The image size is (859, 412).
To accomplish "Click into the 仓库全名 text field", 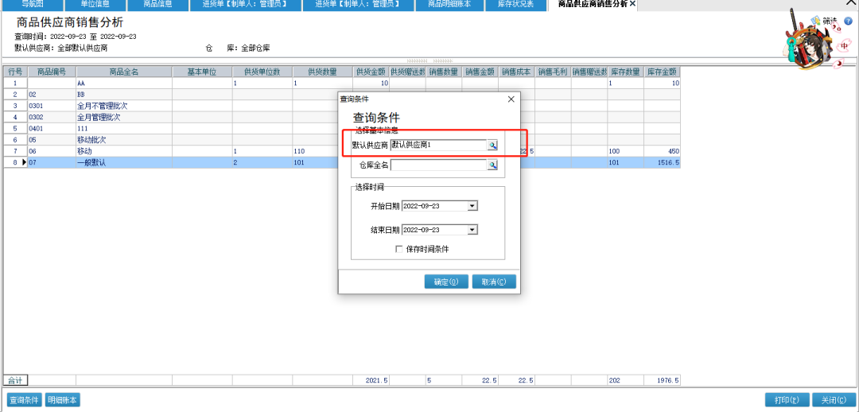I will [437, 165].
